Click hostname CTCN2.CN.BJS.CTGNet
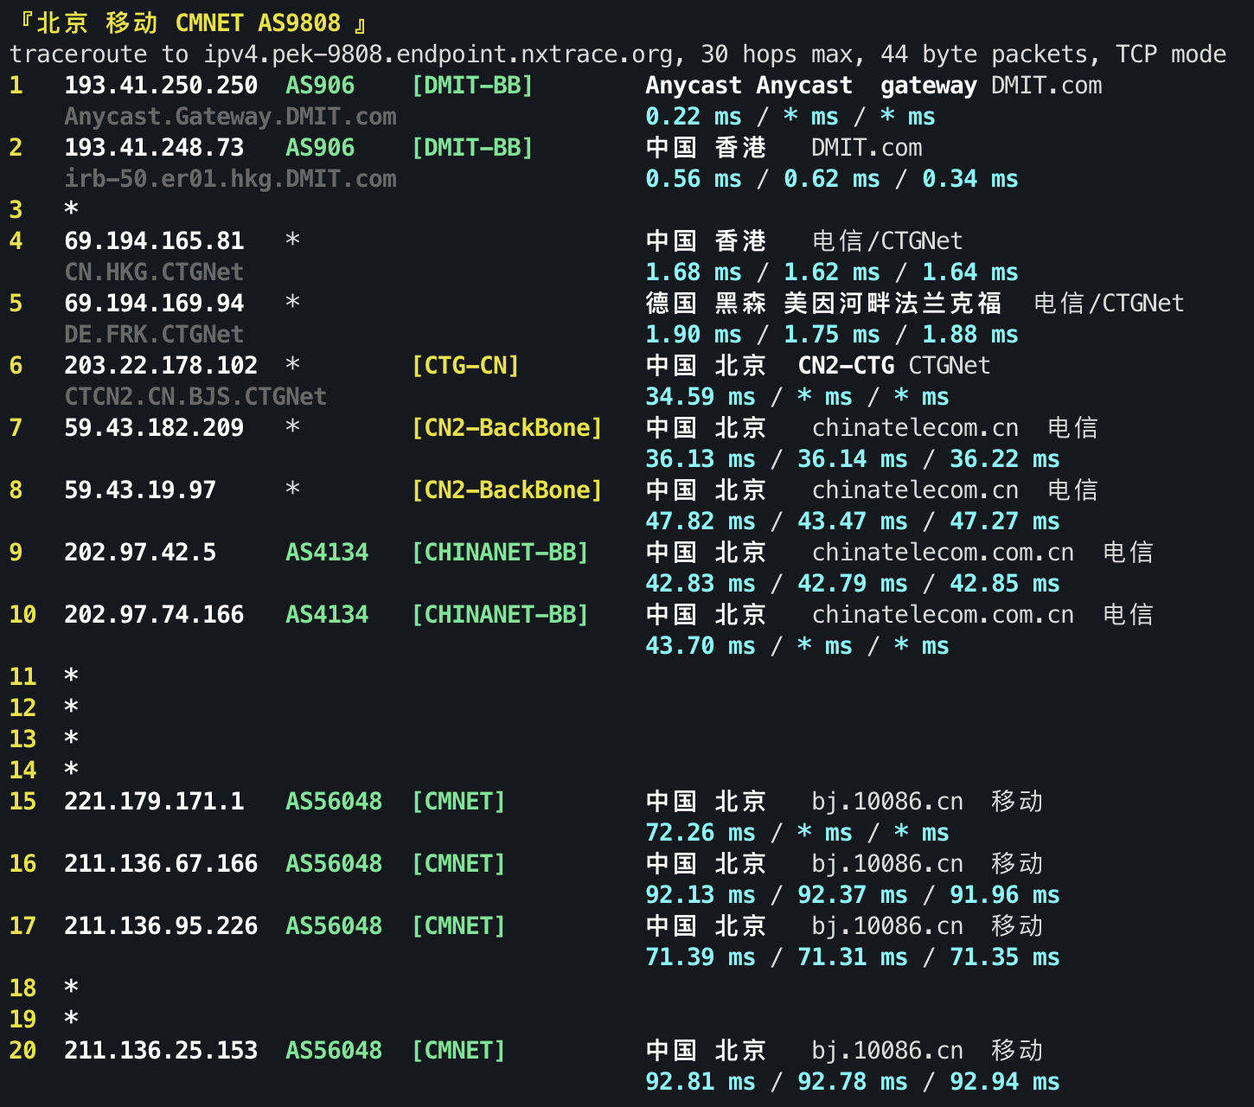 (195, 397)
